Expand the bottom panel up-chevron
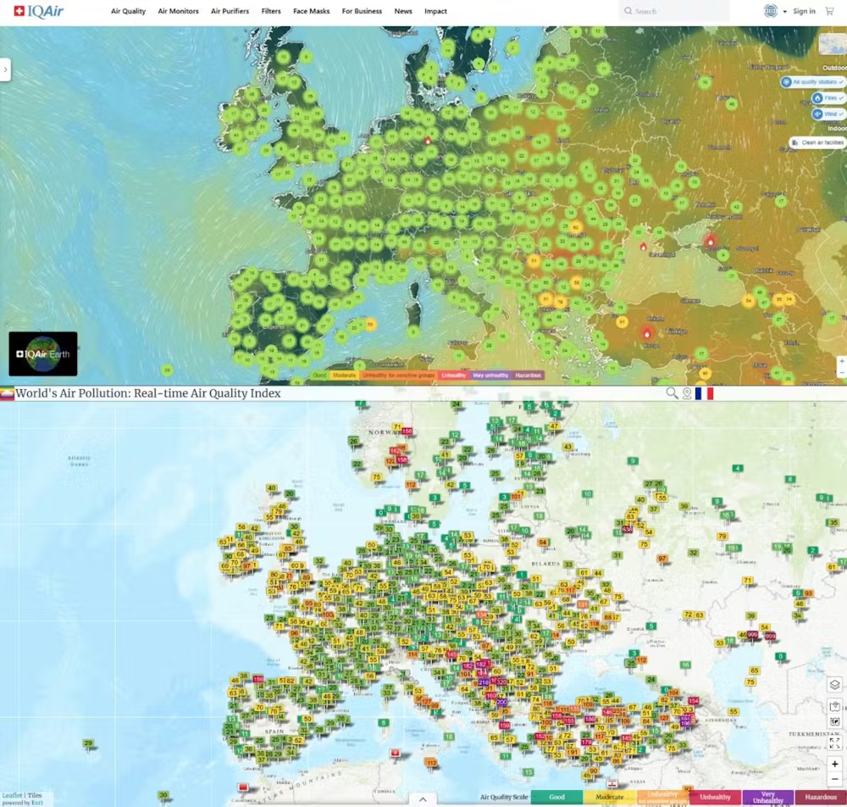Image resolution: width=847 pixels, height=807 pixels. click(422, 799)
